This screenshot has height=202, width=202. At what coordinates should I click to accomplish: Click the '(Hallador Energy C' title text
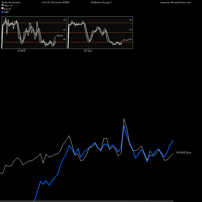point(101,2)
